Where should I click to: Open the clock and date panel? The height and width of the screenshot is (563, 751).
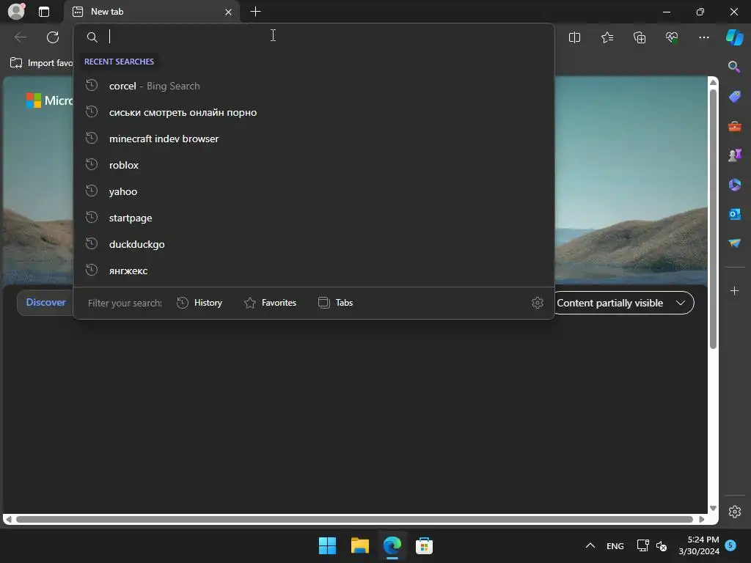click(699, 545)
